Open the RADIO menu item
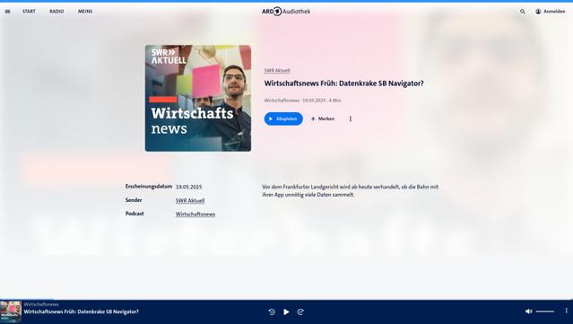The image size is (573, 324). [x=56, y=12]
